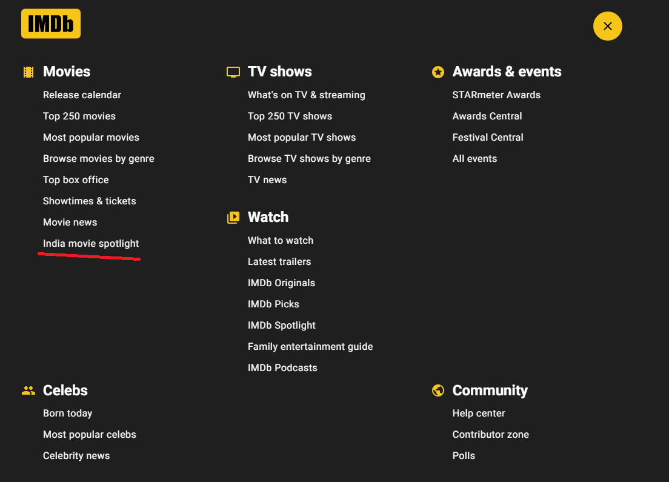This screenshot has height=482, width=669.
Task: Click the TV shows television icon
Action: point(233,72)
